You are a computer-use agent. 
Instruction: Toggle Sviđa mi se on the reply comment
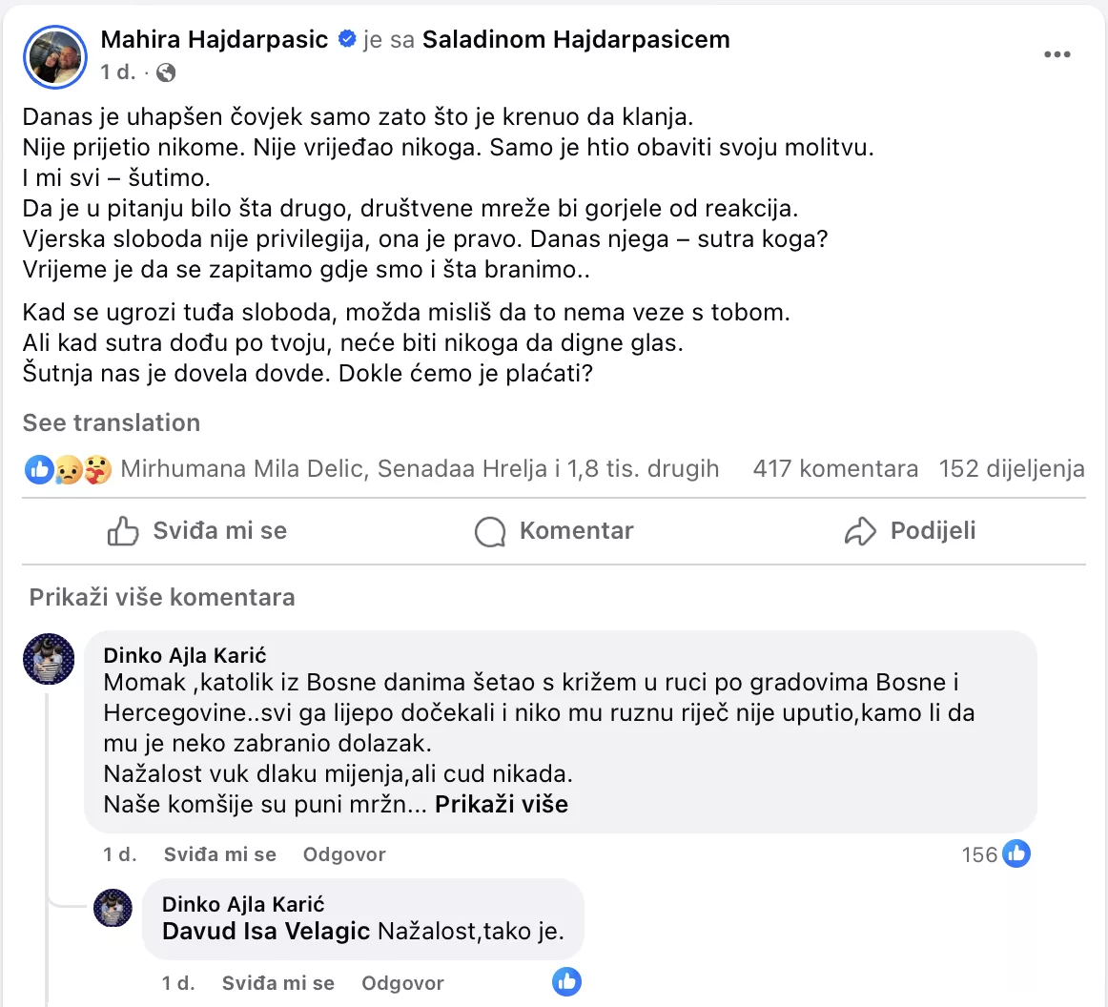pos(277,983)
